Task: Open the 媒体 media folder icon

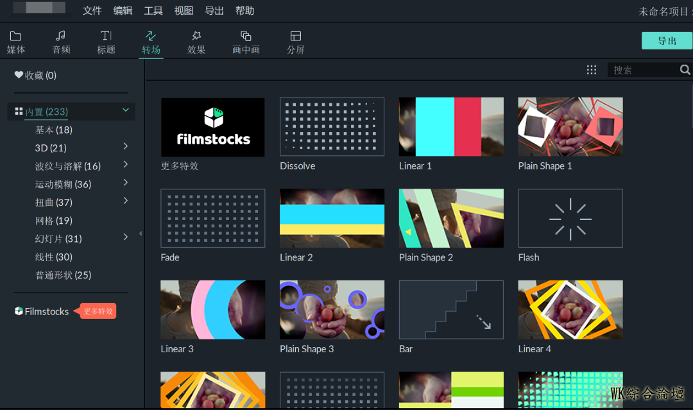Action: [x=16, y=36]
